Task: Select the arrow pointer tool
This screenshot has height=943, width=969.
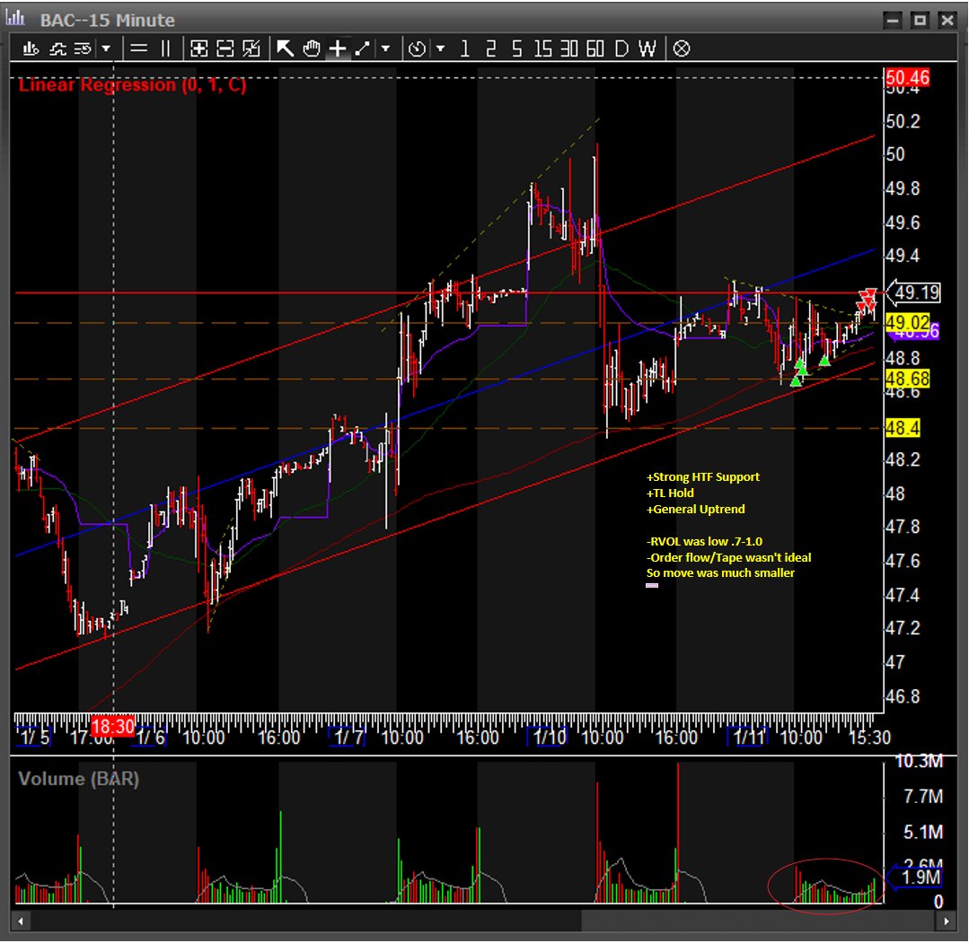Action: (285, 48)
